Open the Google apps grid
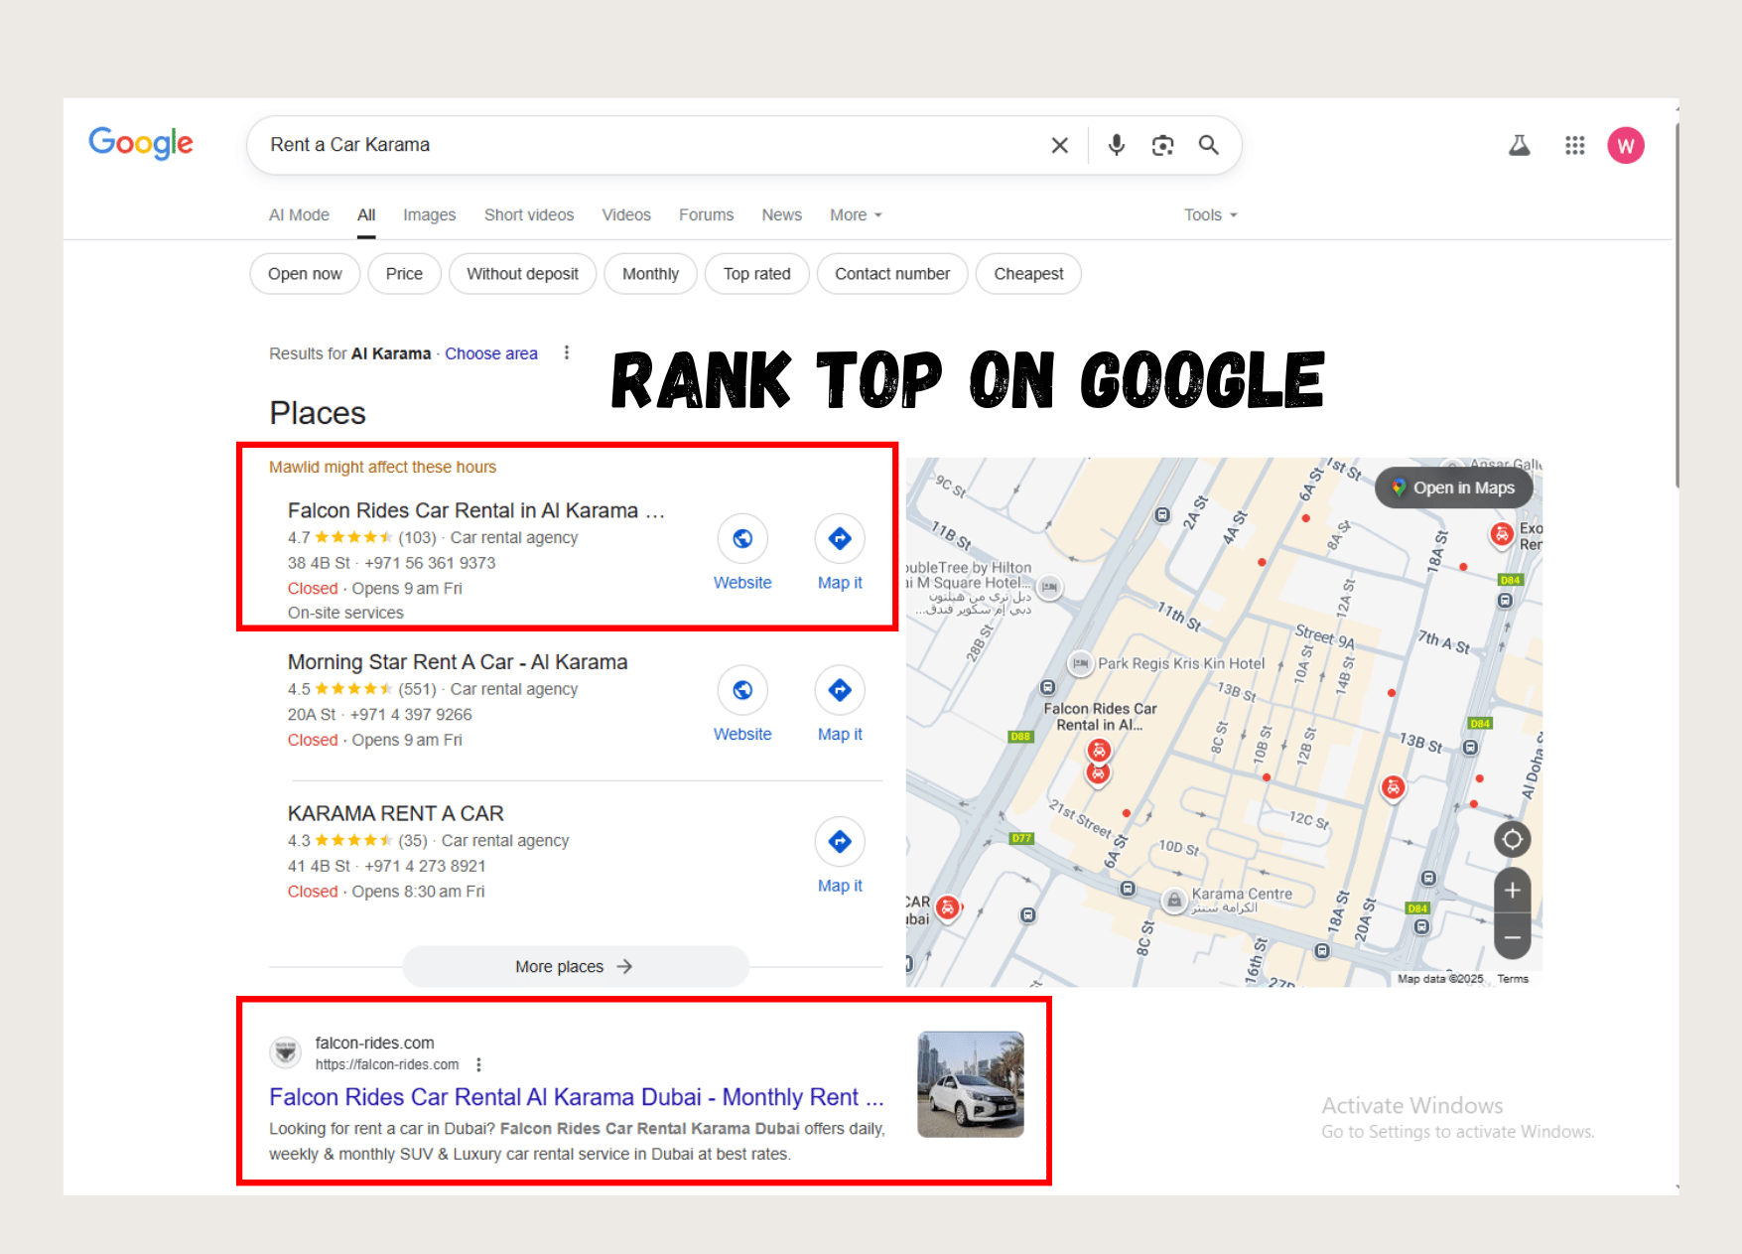Viewport: 1742px width, 1254px height. tap(1574, 145)
